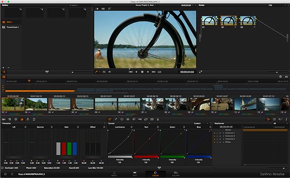Select the second node in node graph
The image size is (290, 178).
(x=229, y=20)
